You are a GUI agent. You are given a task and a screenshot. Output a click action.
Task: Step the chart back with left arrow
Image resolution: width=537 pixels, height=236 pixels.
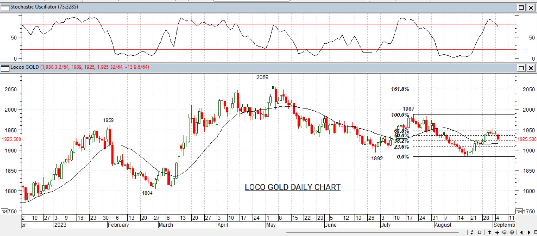[x=521, y=232]
